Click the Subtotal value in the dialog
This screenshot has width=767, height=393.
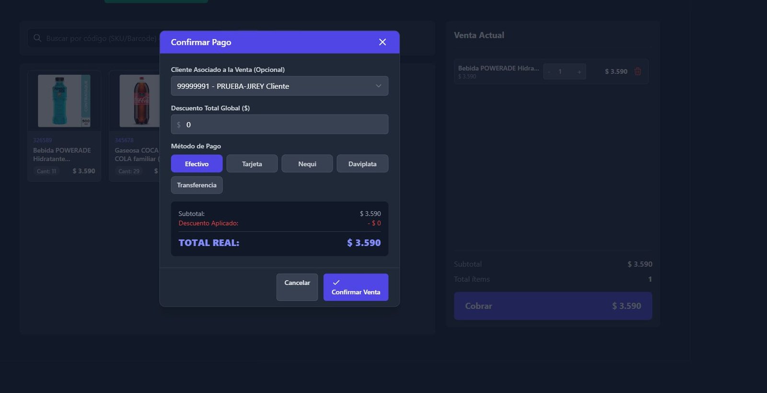370,213
